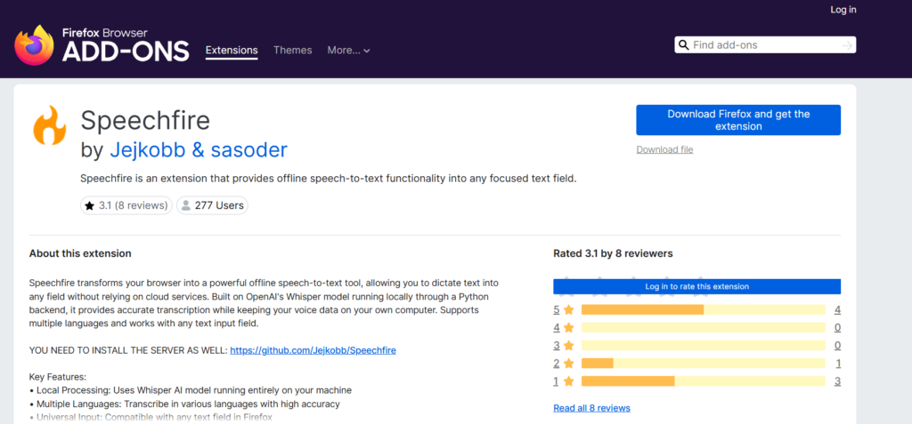Click the star in the 4-star row

point(569,328)
